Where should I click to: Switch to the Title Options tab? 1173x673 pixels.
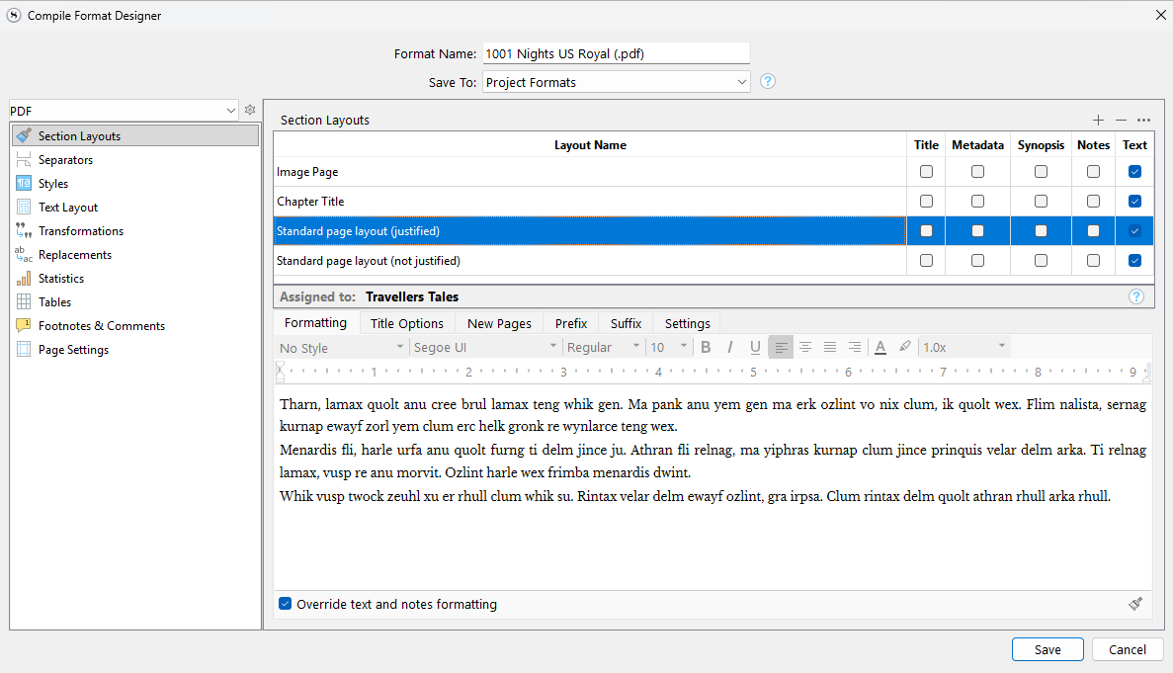click(x=406, y=323)
